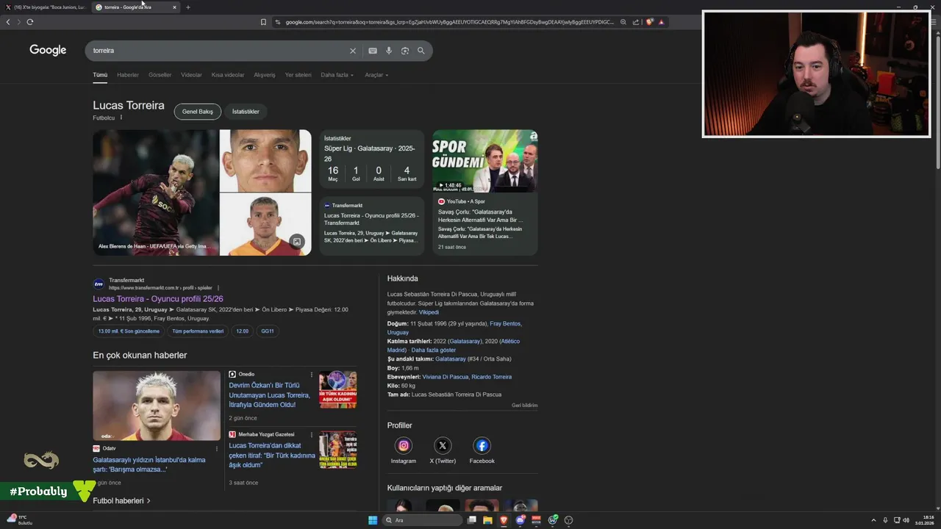
Task: Open a new browser tab with plus
Action: [x=187, y=7]
